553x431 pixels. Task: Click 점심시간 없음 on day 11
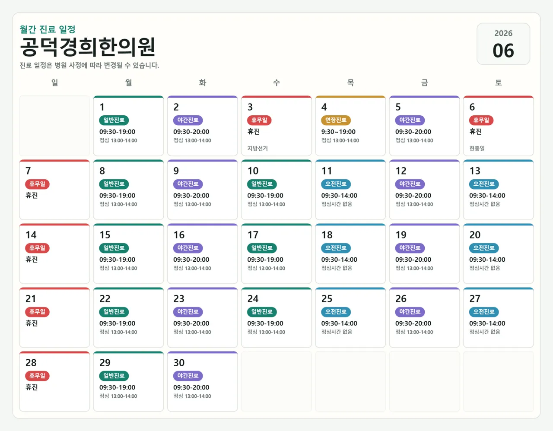click(337, 204)
